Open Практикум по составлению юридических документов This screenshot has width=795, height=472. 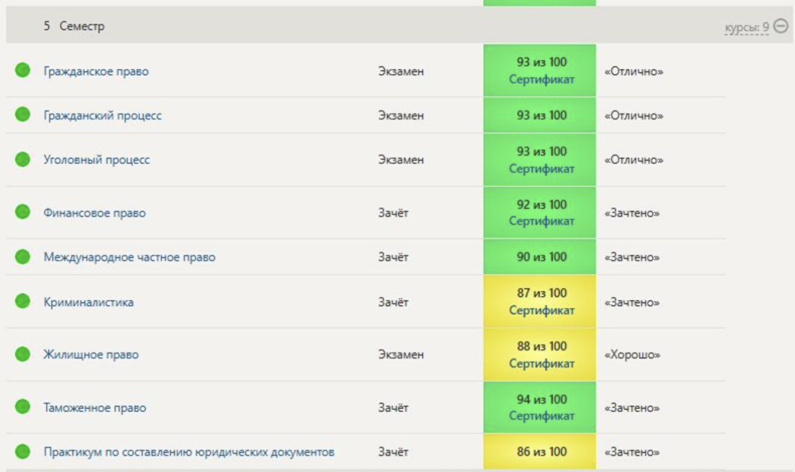(x=188, y=452)
